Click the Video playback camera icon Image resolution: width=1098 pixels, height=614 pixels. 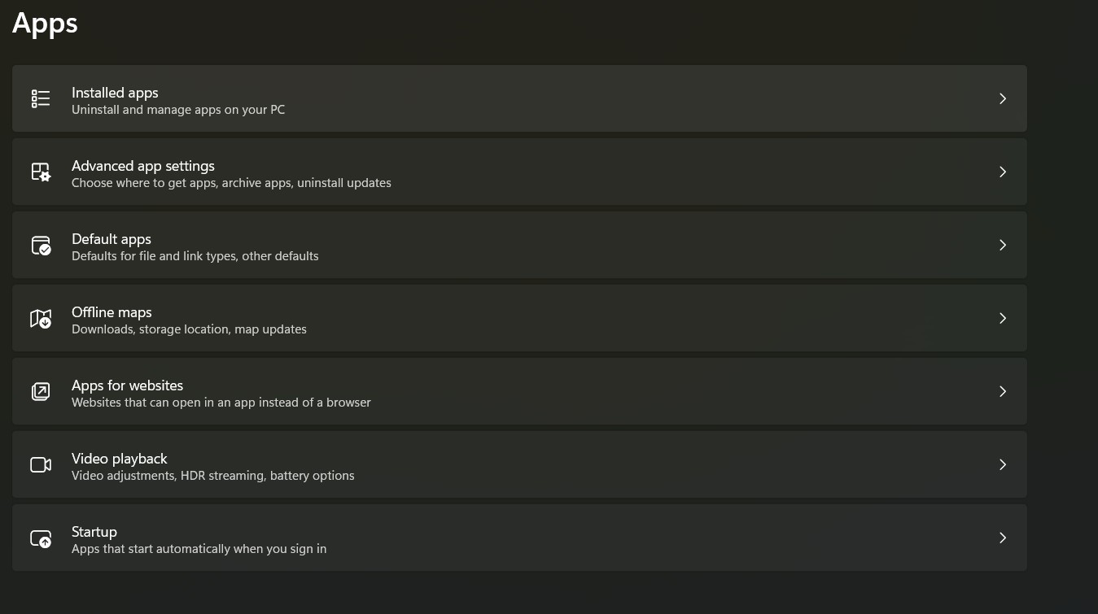click(x=41, y=464)
